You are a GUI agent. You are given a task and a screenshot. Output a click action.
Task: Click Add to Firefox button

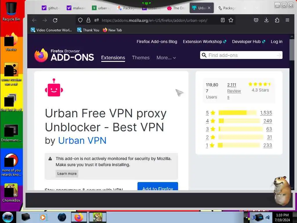click(x=157, y=186)
